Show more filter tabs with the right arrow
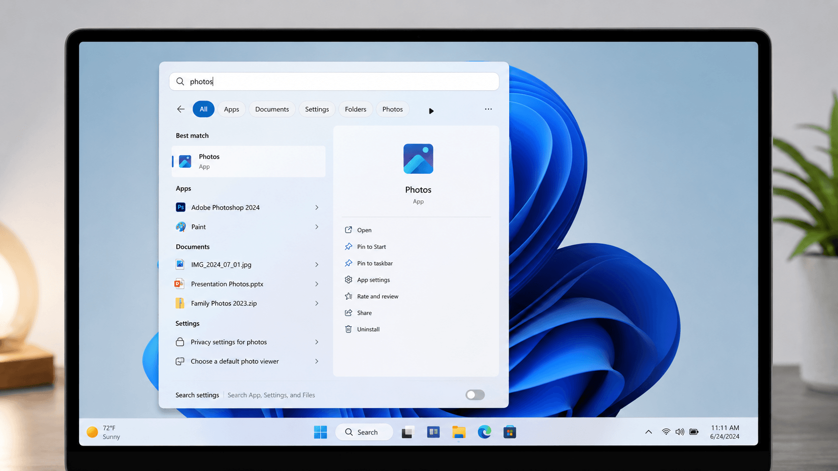 click(431, 111)
